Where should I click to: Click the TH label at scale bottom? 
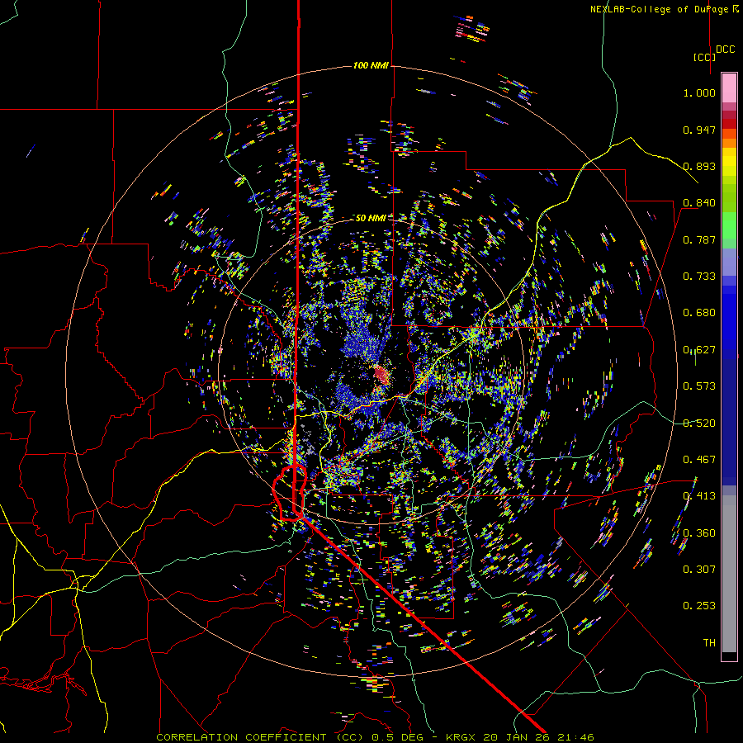709,643
